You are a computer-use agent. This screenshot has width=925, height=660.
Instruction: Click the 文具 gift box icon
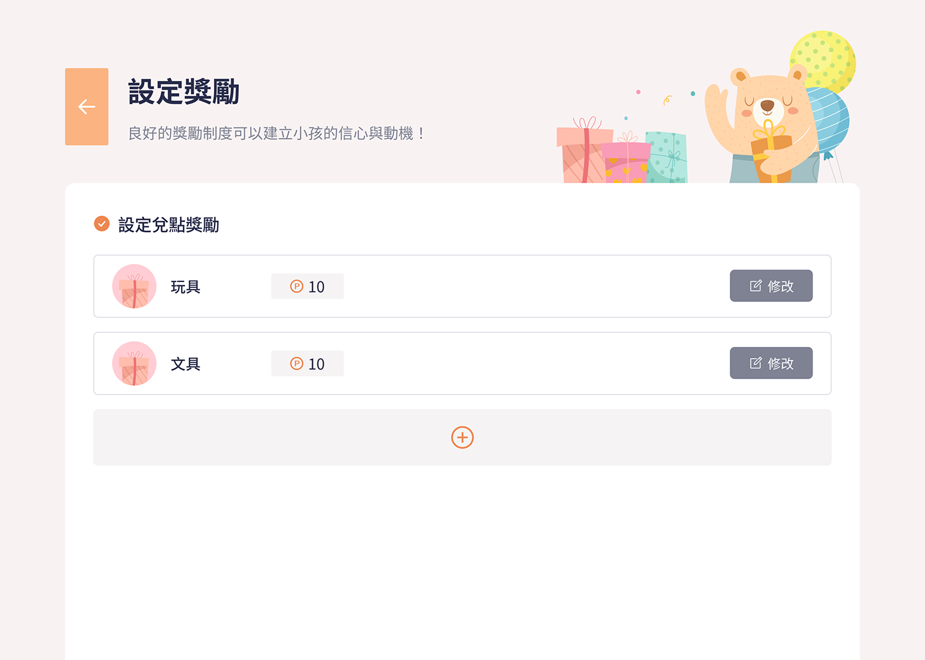pyautogui.click(x=134, y=364)
